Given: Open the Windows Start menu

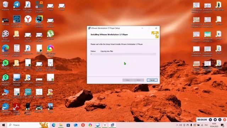Looking at the screenshot, I should tap(4, 125).
